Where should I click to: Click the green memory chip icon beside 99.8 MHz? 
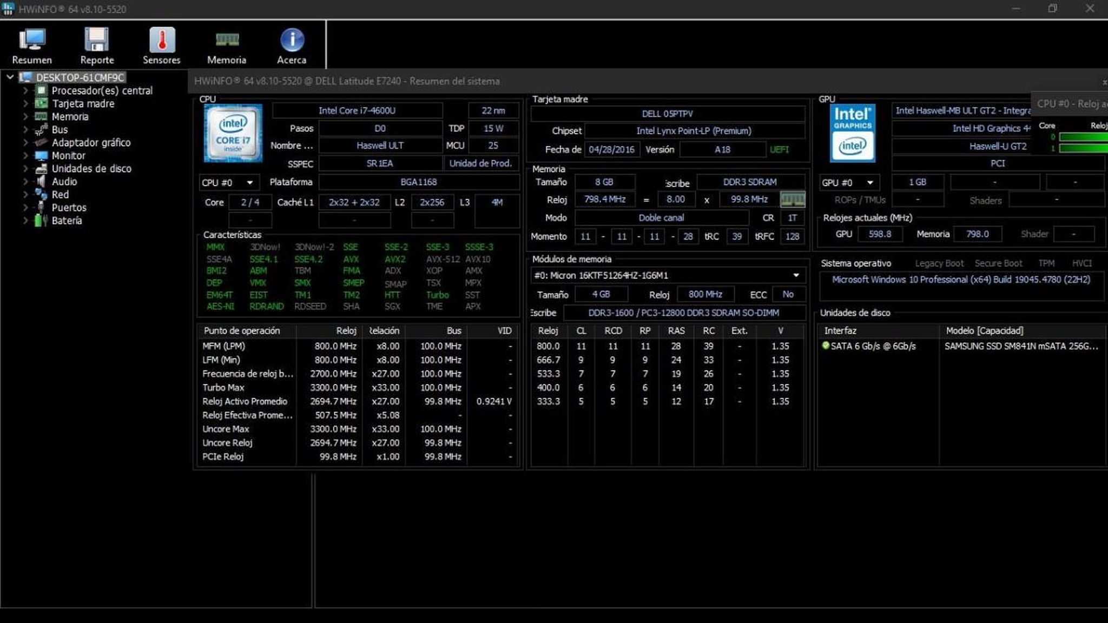click(x=793, y=200)
